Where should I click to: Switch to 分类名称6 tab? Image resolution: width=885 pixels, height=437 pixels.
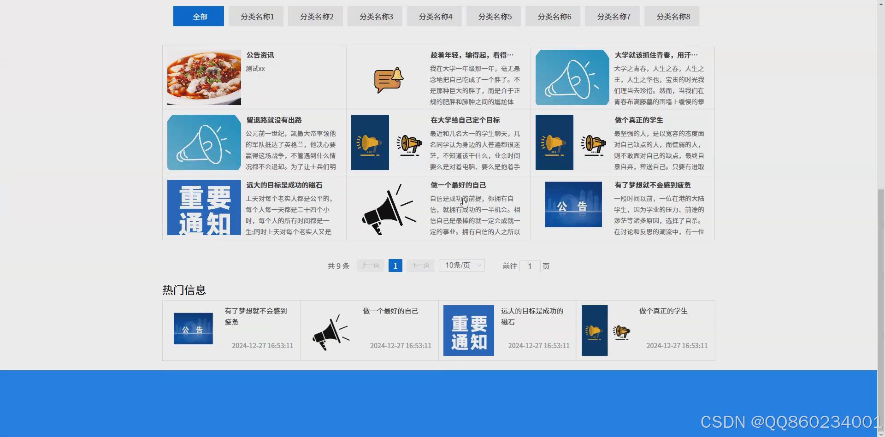pyautogui.click(x=553, y=16)
